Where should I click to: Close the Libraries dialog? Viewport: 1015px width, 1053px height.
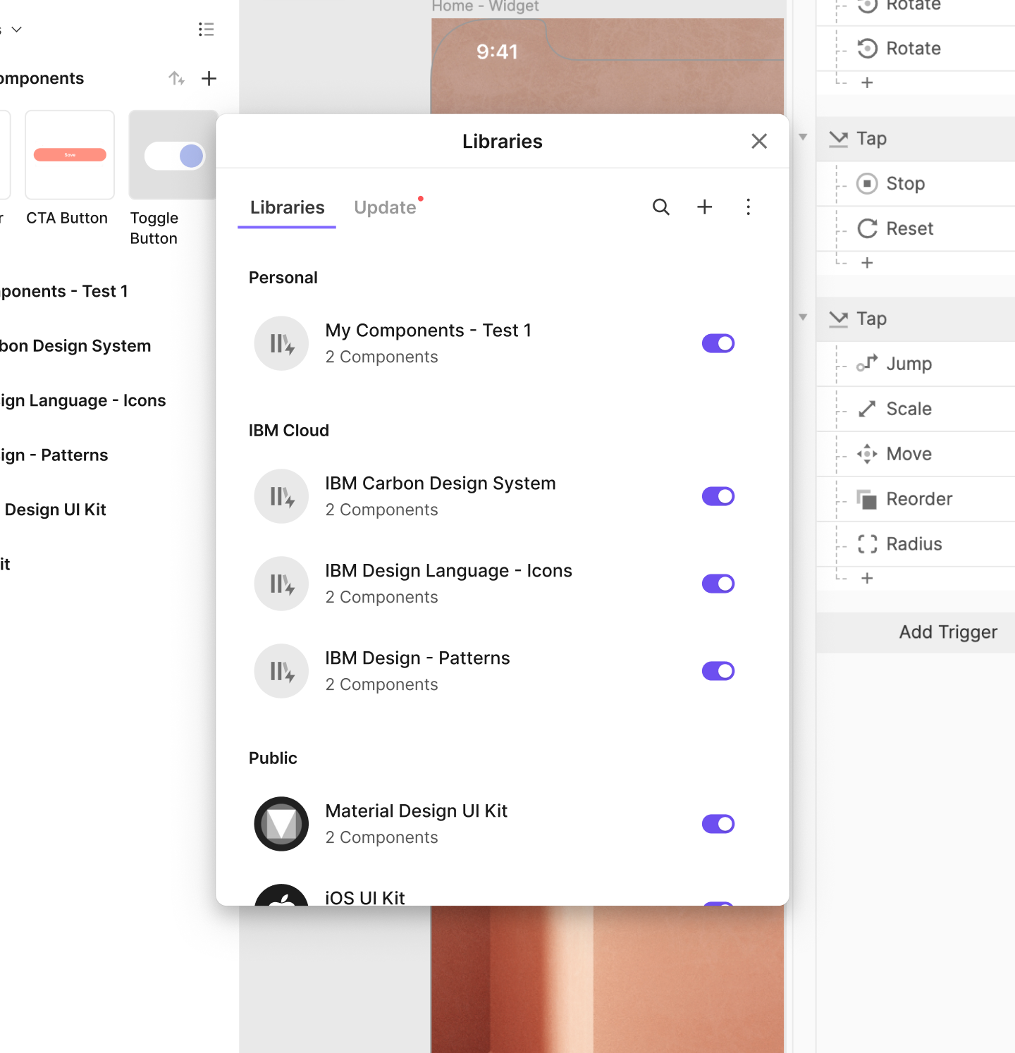click(x=759, y=142)
